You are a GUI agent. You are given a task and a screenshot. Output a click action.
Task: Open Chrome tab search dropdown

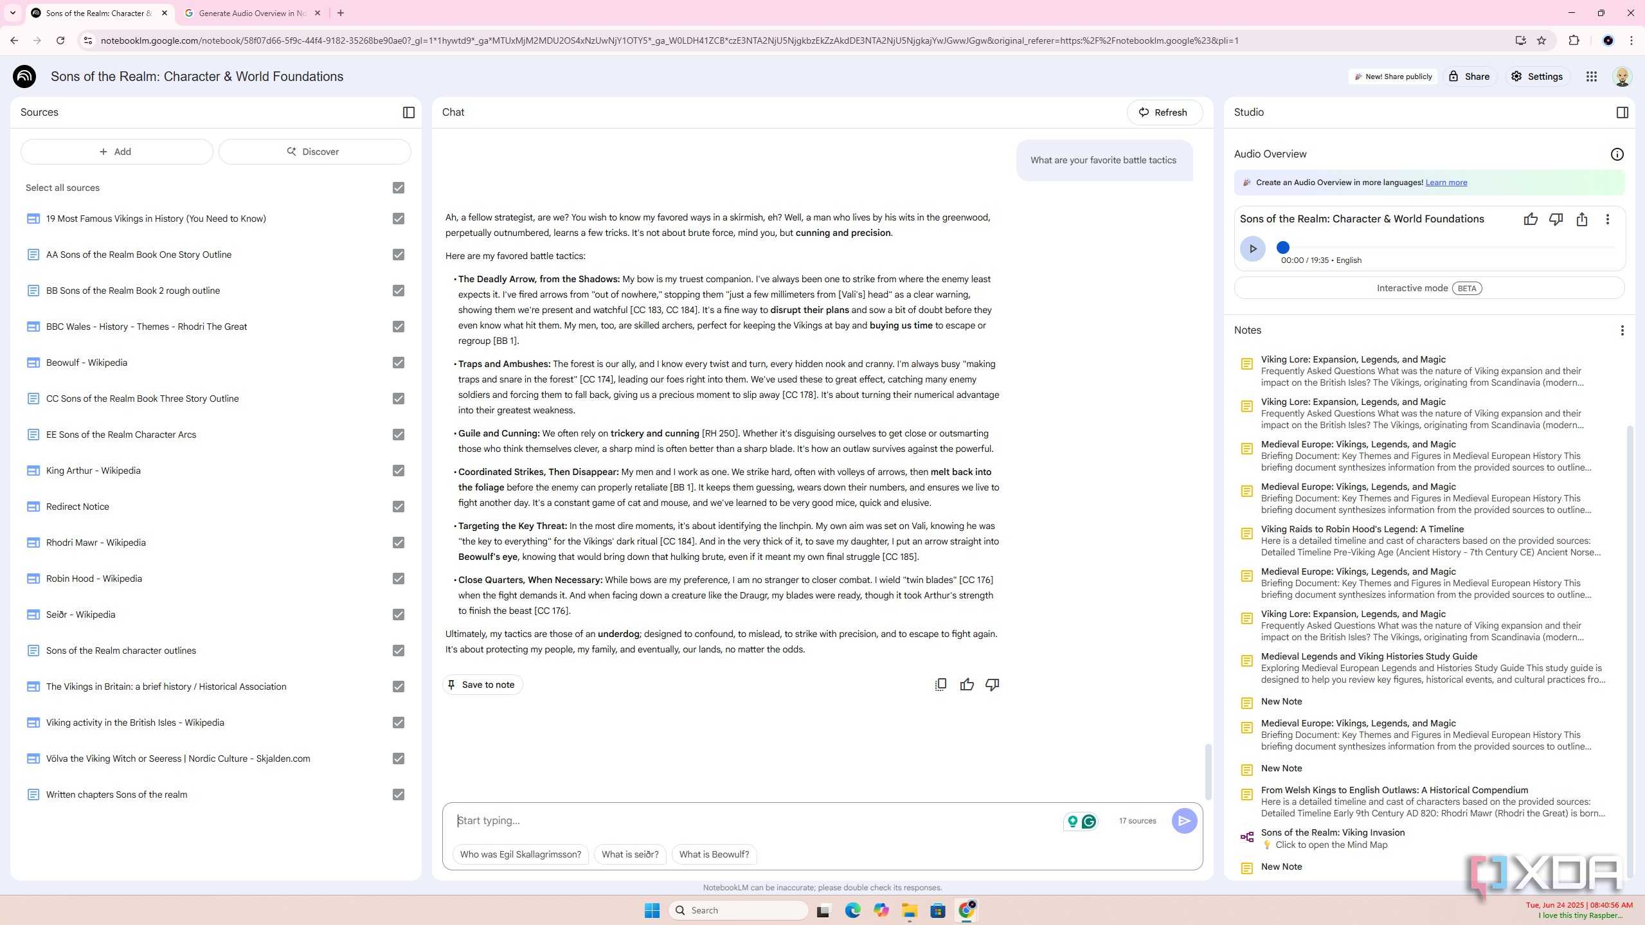pyautogui.click(x=12, y=13)
